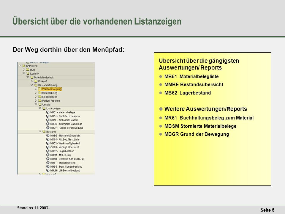285x214 pixels.
Task: Click the MBAL transaction cube icon
Action: [48, 120]
